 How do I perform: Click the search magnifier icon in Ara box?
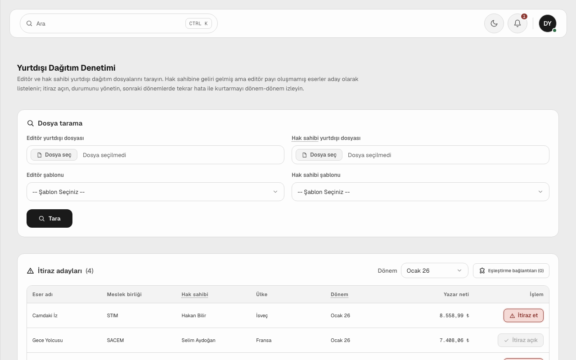pos(29,23)
